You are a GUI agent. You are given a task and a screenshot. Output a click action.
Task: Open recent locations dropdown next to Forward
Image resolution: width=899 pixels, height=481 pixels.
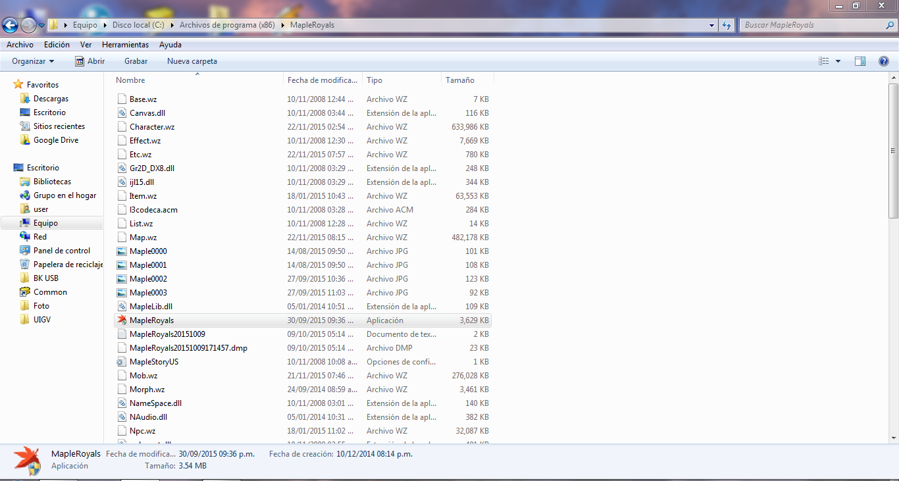(x=41, y=26)
